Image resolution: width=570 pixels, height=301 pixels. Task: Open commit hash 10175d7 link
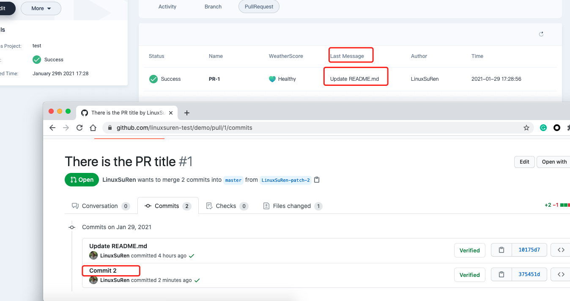point(529,250)
